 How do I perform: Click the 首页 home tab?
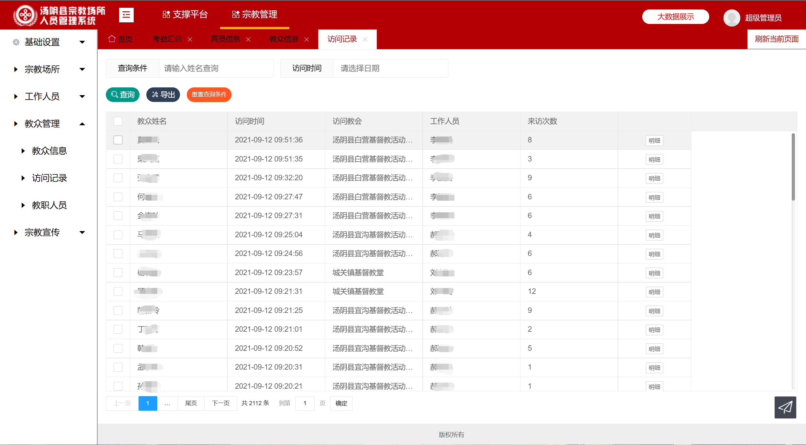(x=120, y=39)
